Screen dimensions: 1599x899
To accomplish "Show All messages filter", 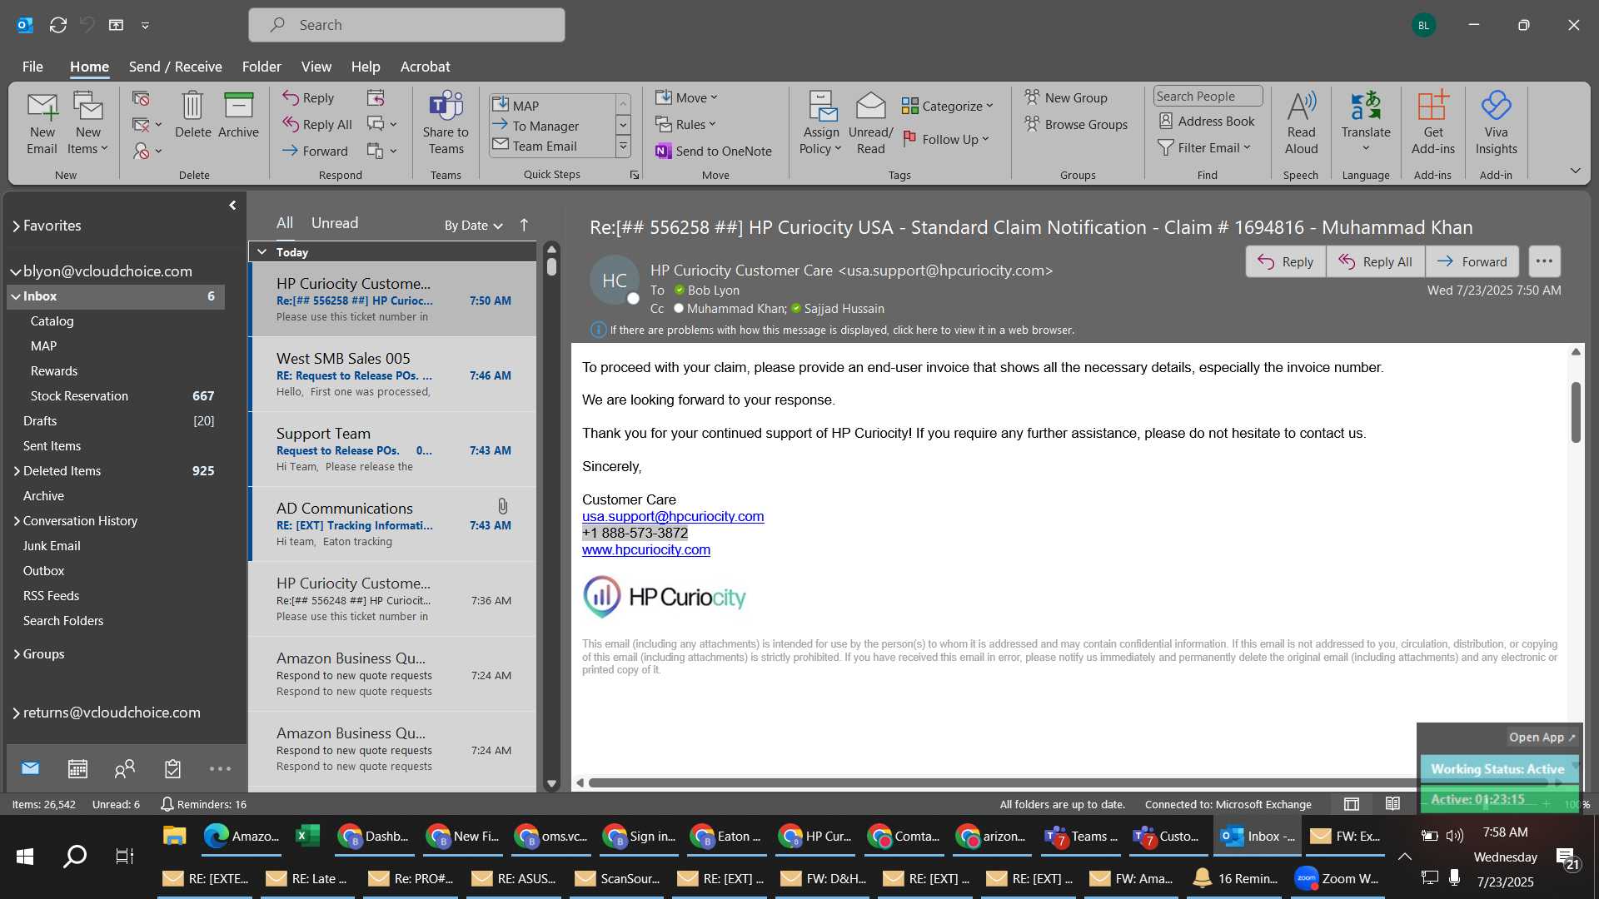I will click(x=285, y=223).
